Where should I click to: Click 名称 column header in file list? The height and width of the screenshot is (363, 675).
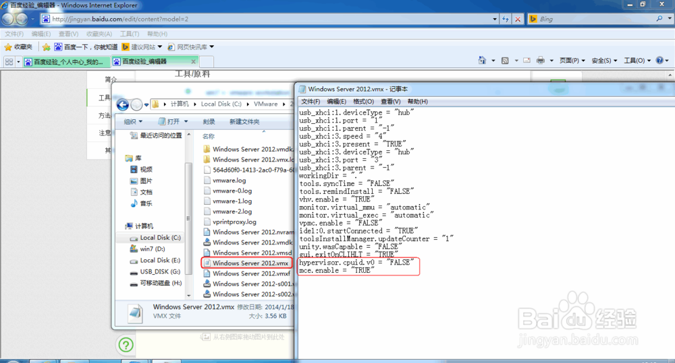209,136
